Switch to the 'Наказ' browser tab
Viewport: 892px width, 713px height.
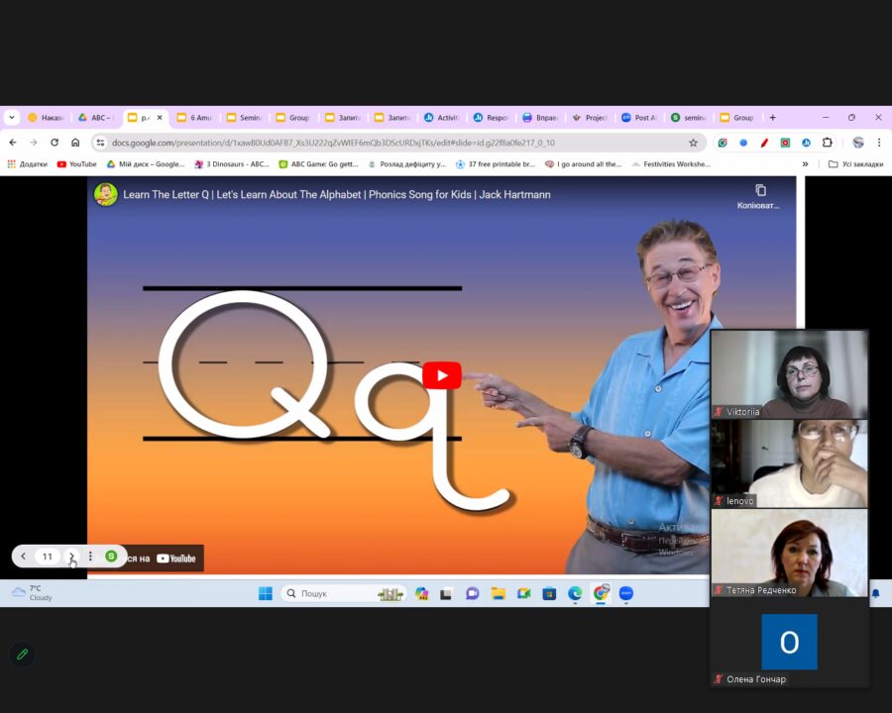47,118
